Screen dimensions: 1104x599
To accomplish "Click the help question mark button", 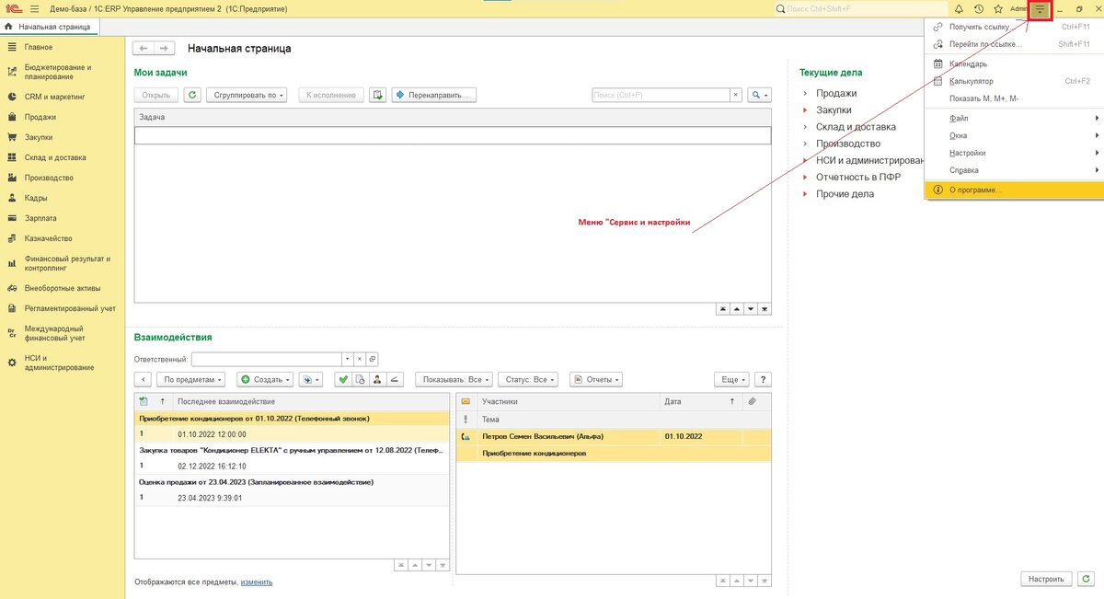I will tap(762, 379).
